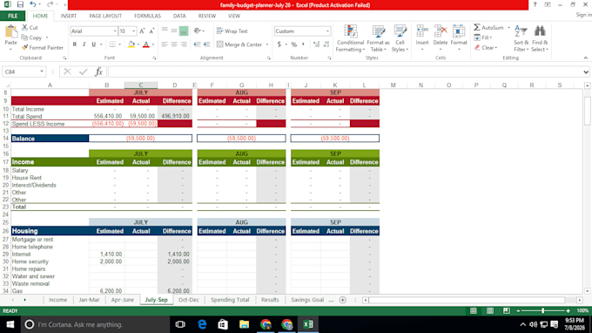Click the Increase Indent icon

coord(206,44)
